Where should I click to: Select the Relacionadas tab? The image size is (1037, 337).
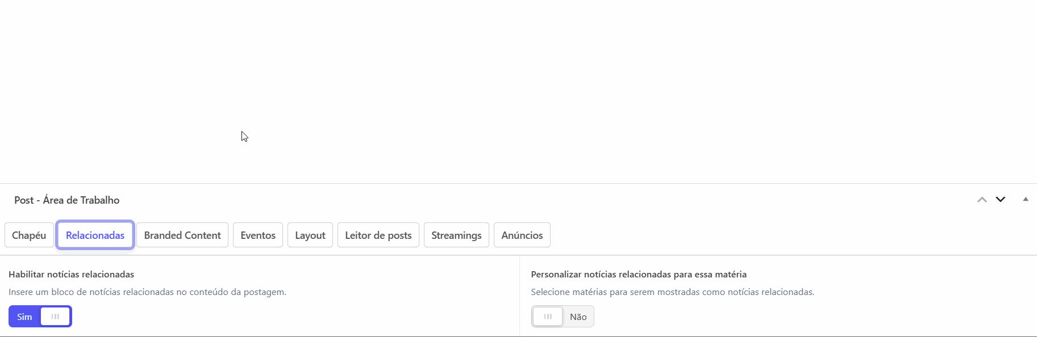pyautogui.click(x=95, y=235)
